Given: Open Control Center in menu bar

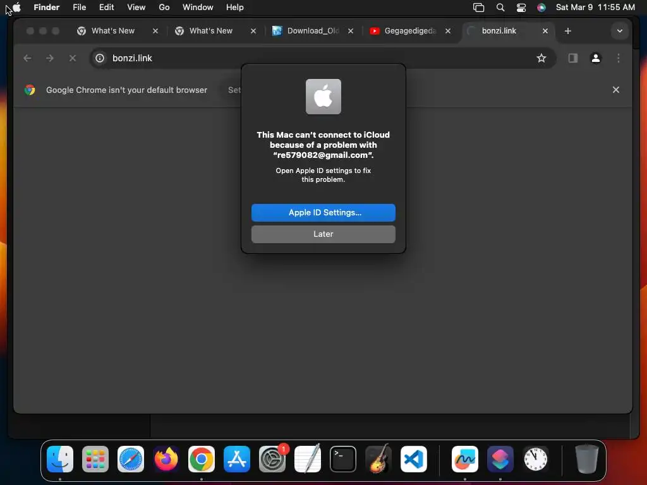Looking at the screenshot, I should [x=521, y=8].
